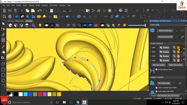Click Add Cross Section button

point(158,65)
